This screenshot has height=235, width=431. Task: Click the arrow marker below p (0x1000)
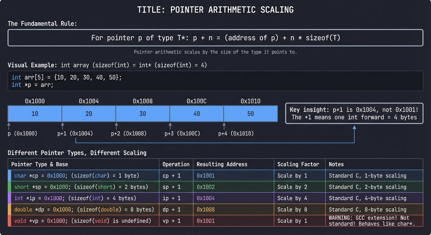point(9,125)
